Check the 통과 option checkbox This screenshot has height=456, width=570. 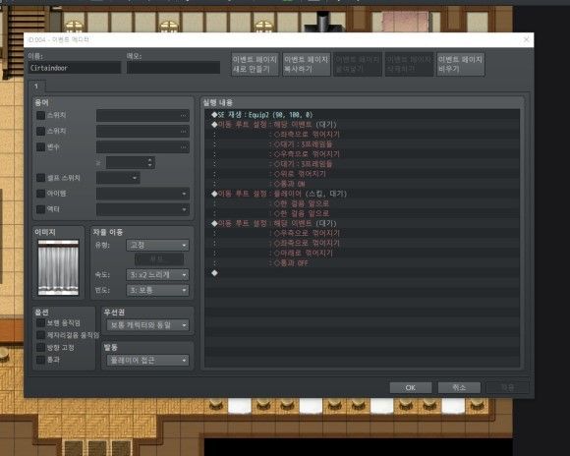pos(40,360)
